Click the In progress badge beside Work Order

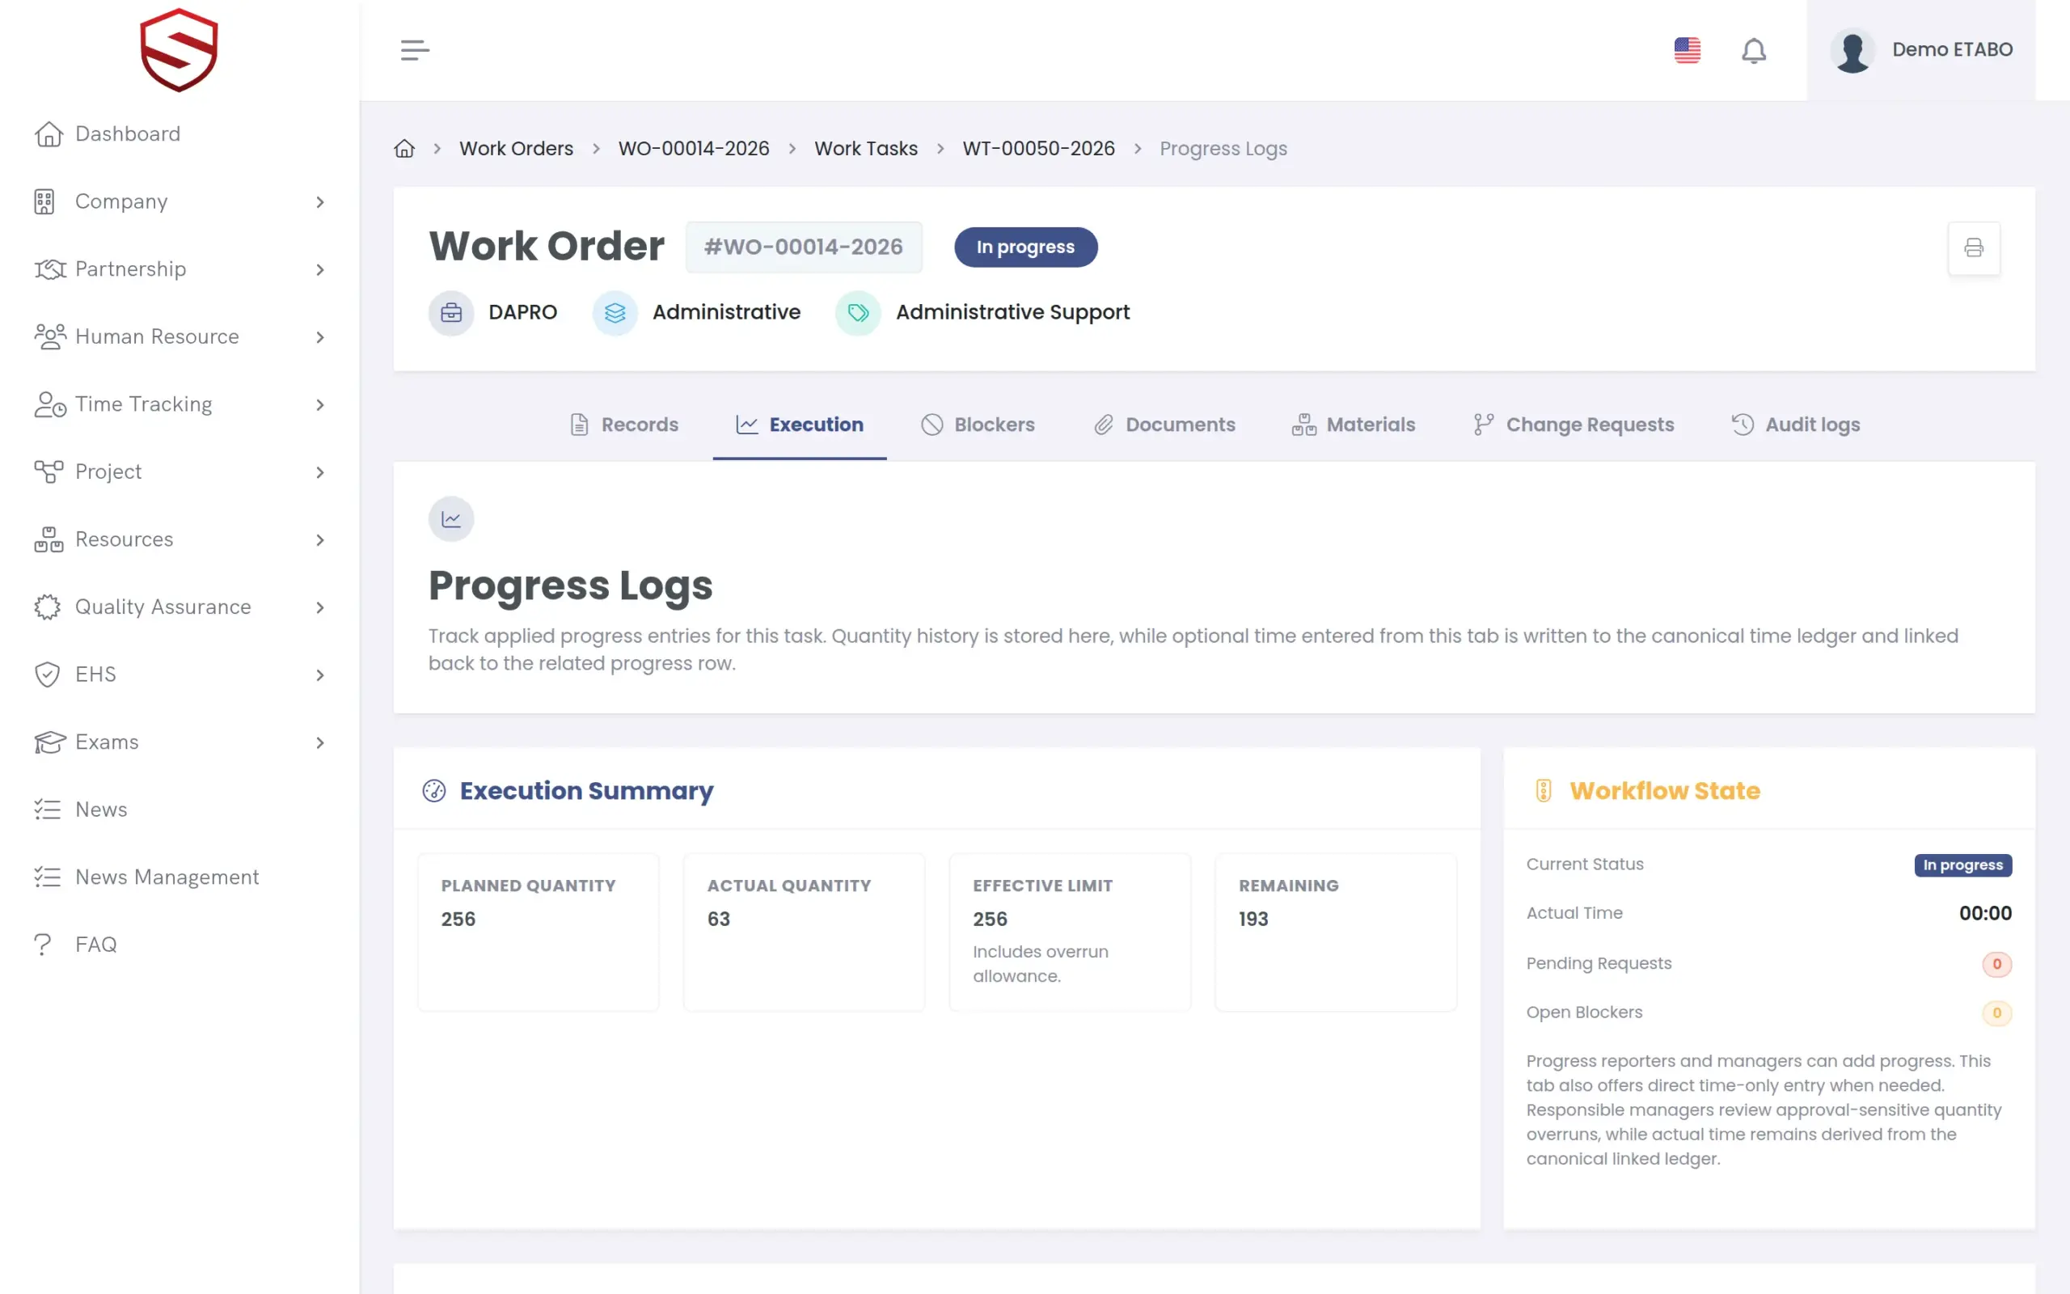tap(1025, 247)
